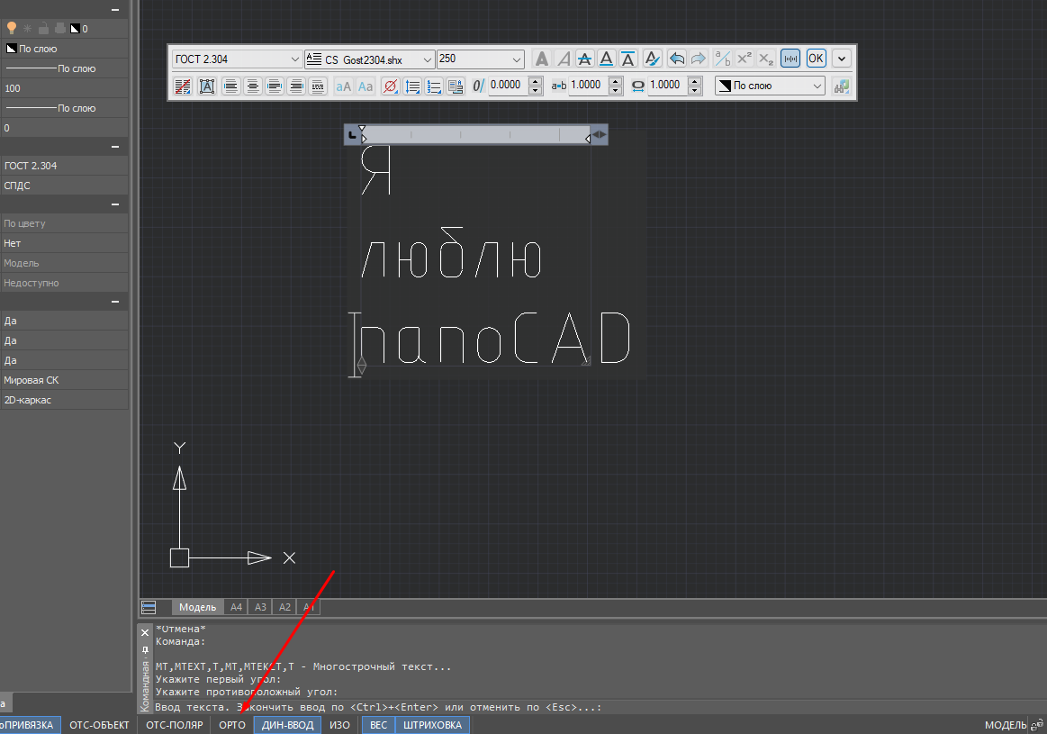Apply superscript x² formatting

(x=744, y=59)
